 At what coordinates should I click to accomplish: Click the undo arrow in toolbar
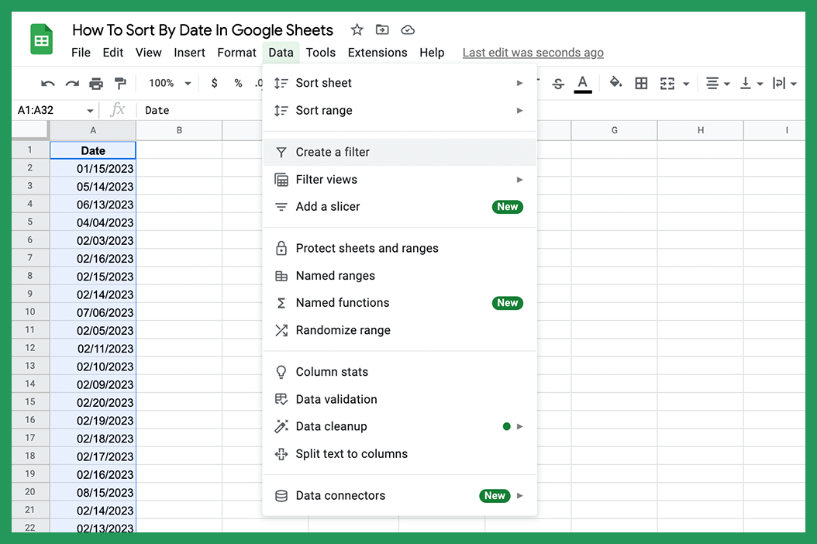[48, 84]
